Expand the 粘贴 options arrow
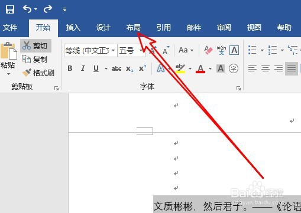Screen dimensions: 301x213 point(8,74)
